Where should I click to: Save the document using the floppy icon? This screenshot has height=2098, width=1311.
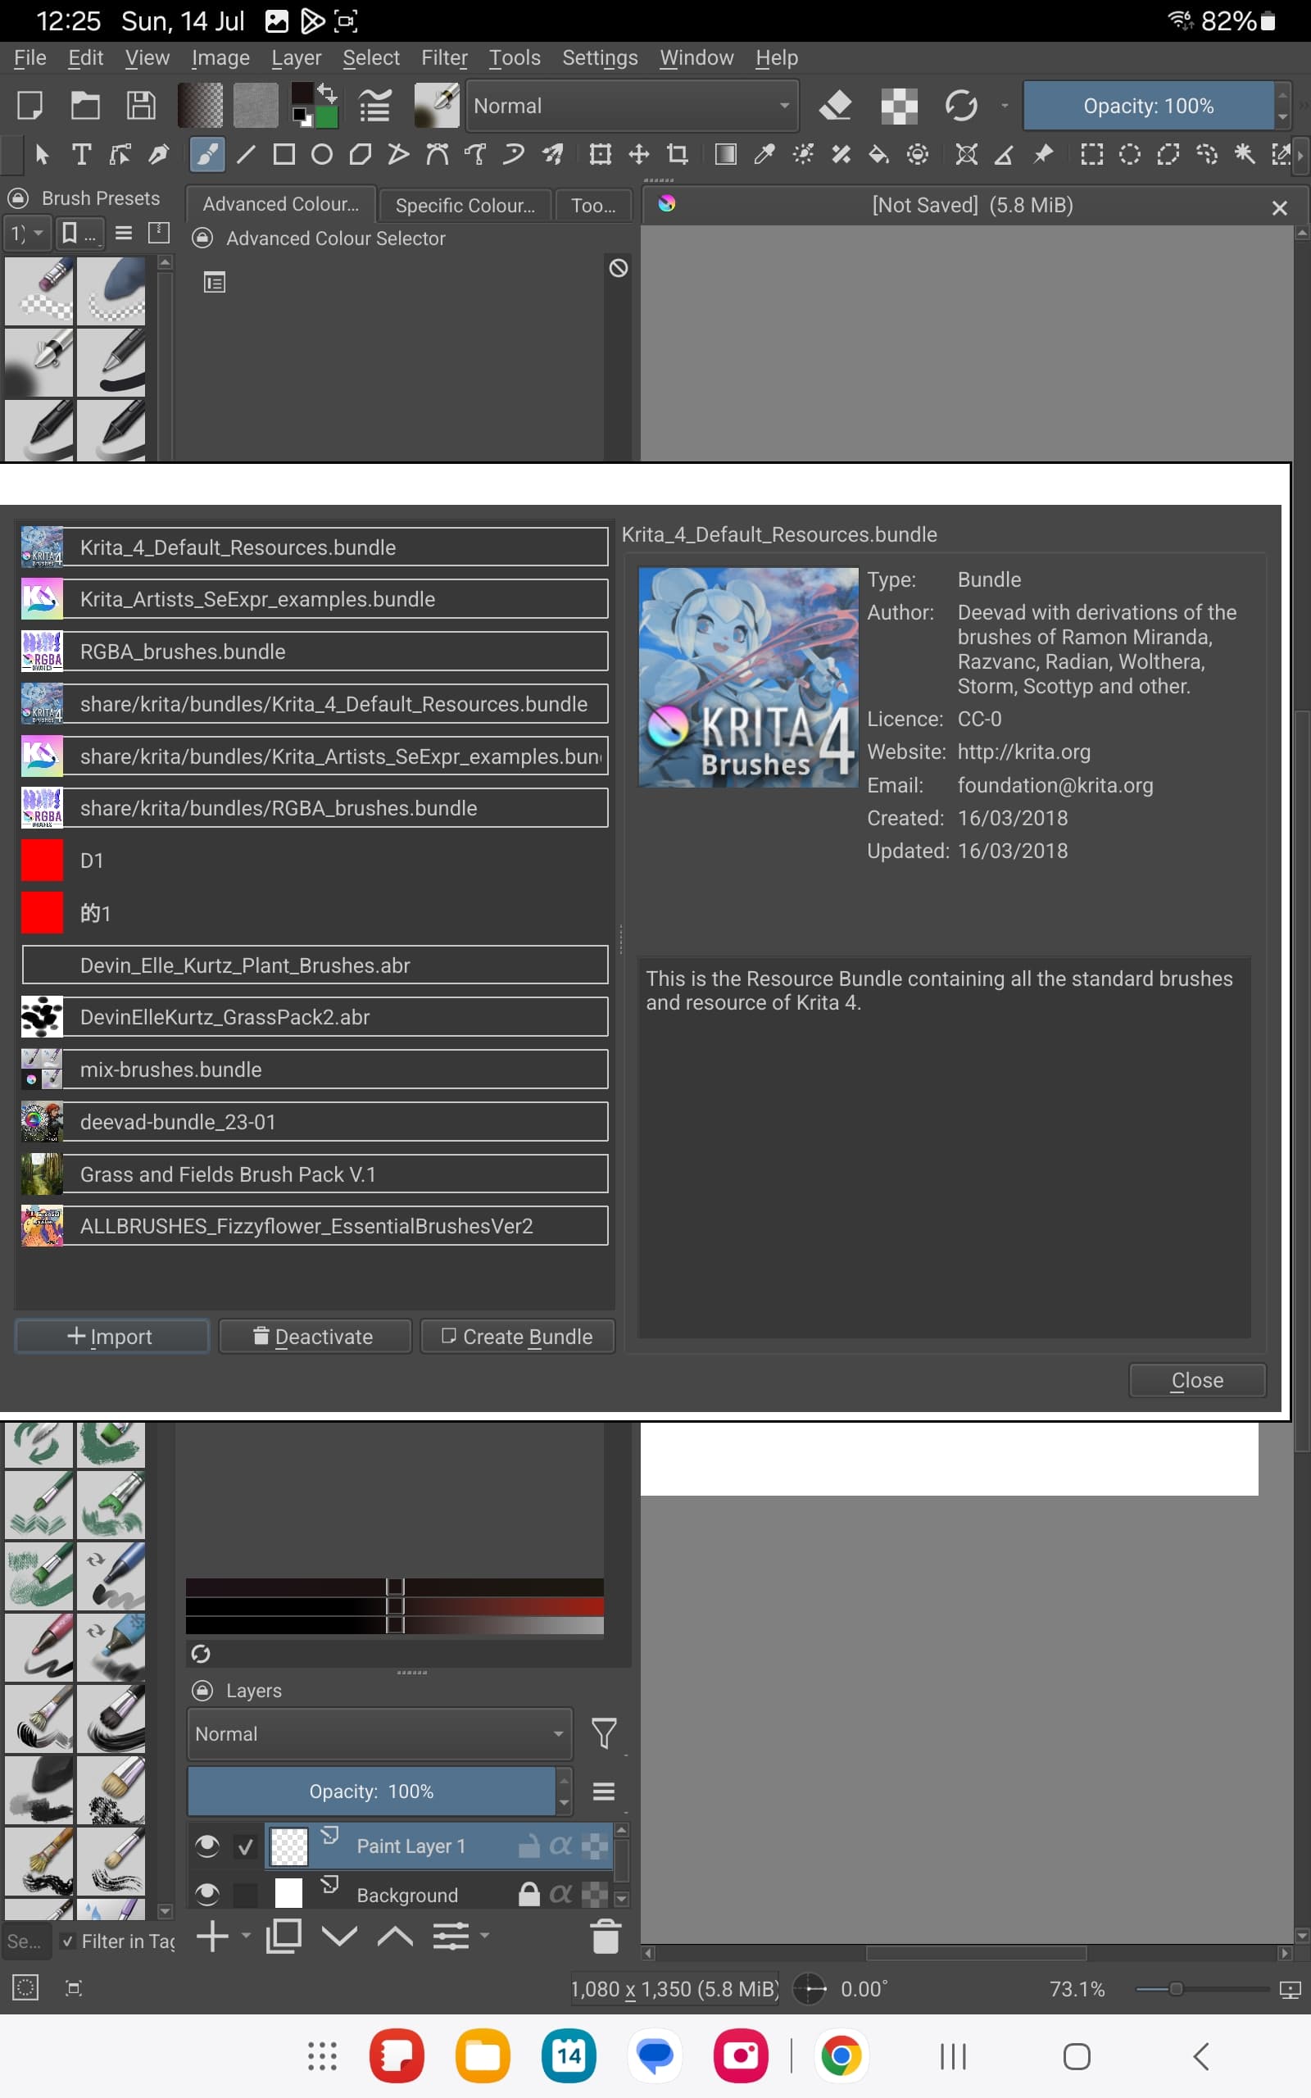coord(140,106)
